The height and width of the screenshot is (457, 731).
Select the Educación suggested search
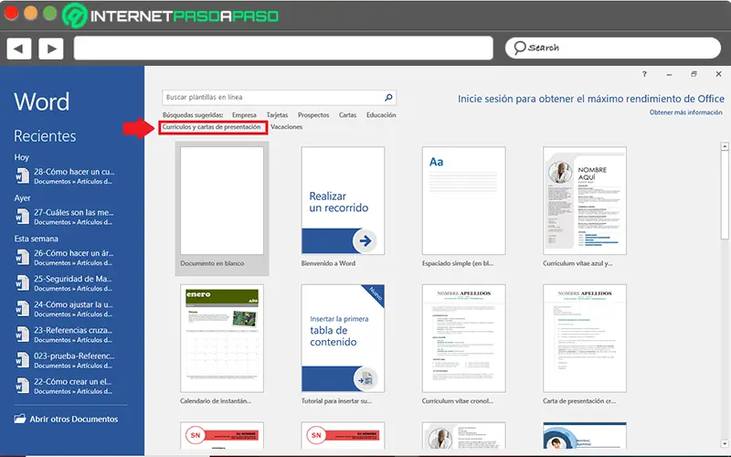(381, 115)
